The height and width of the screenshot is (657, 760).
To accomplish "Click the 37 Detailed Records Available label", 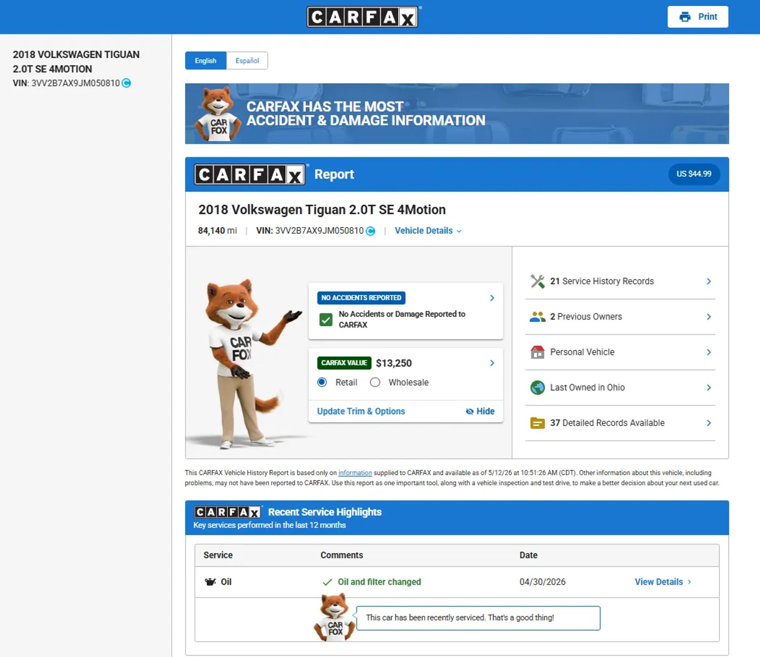I will [x=607, y=423].
